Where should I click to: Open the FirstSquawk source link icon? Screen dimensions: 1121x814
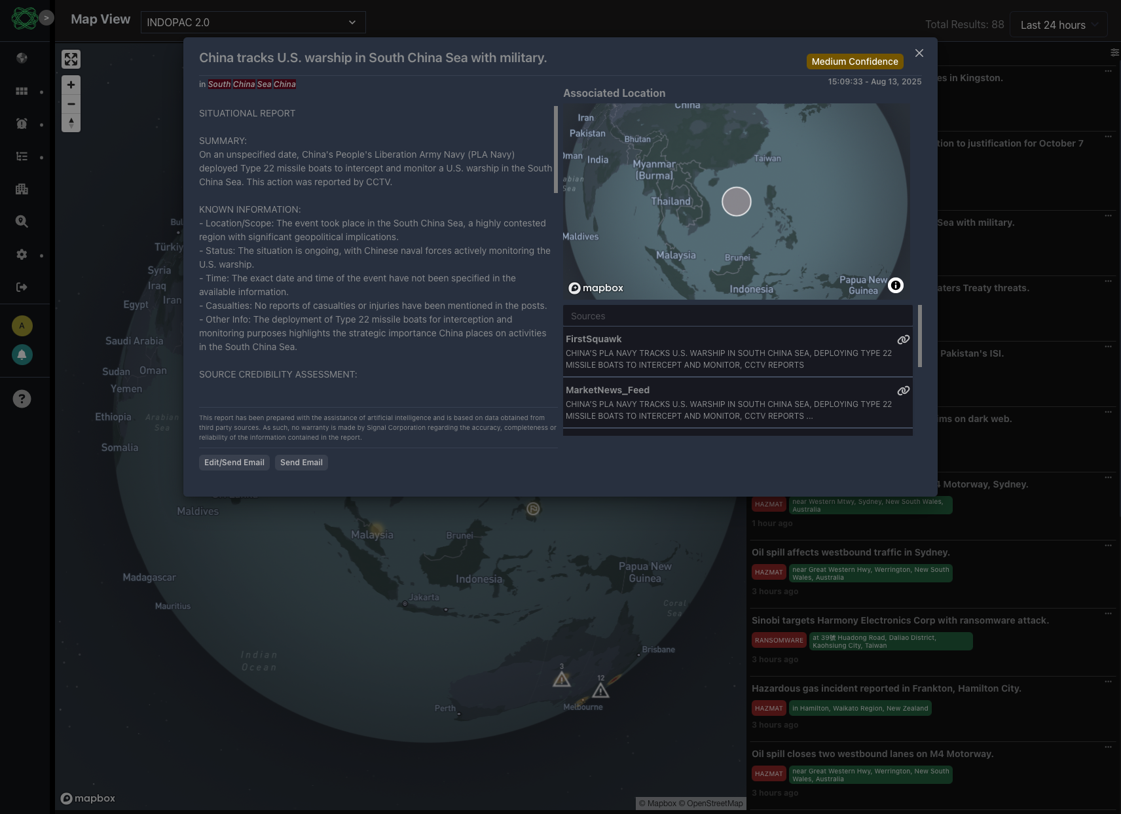pyautogui.click(x=904, y=340)
